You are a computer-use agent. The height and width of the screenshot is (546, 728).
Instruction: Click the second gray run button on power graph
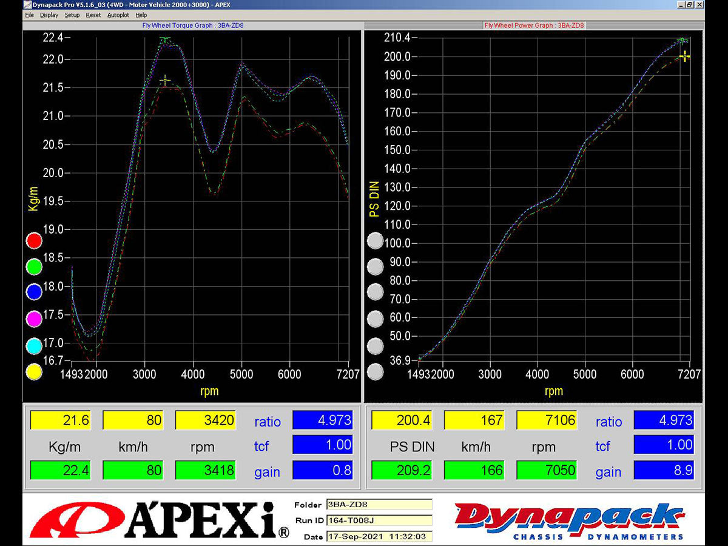tap(376, 266)
